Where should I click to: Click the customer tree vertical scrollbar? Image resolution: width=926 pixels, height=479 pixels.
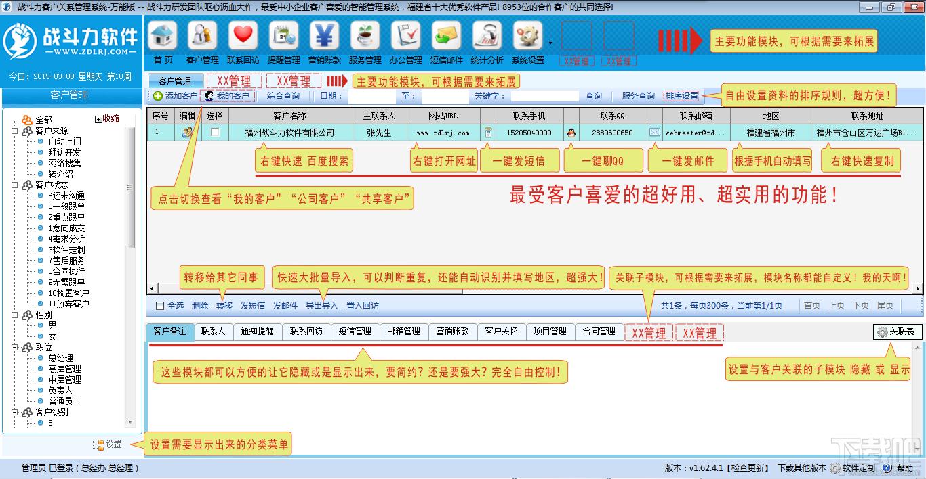coord(131,271)
